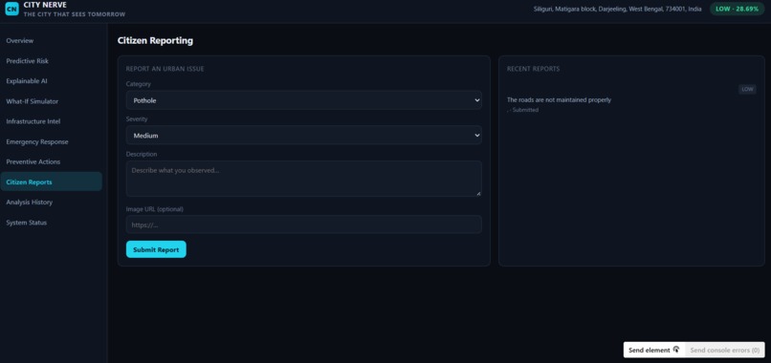
Task: Expand the Severity dropdown showing Medium
Action: tap(304, 135)
